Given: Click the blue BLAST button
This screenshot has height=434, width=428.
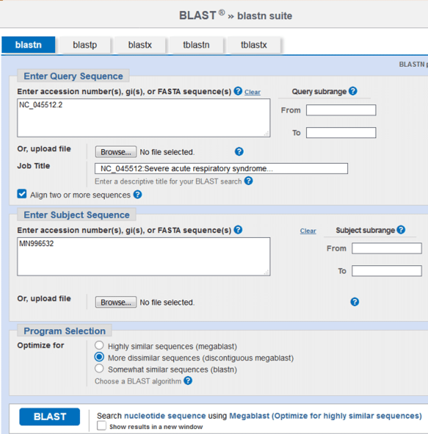Looking at the screenshot, I should tap(49, 417).
